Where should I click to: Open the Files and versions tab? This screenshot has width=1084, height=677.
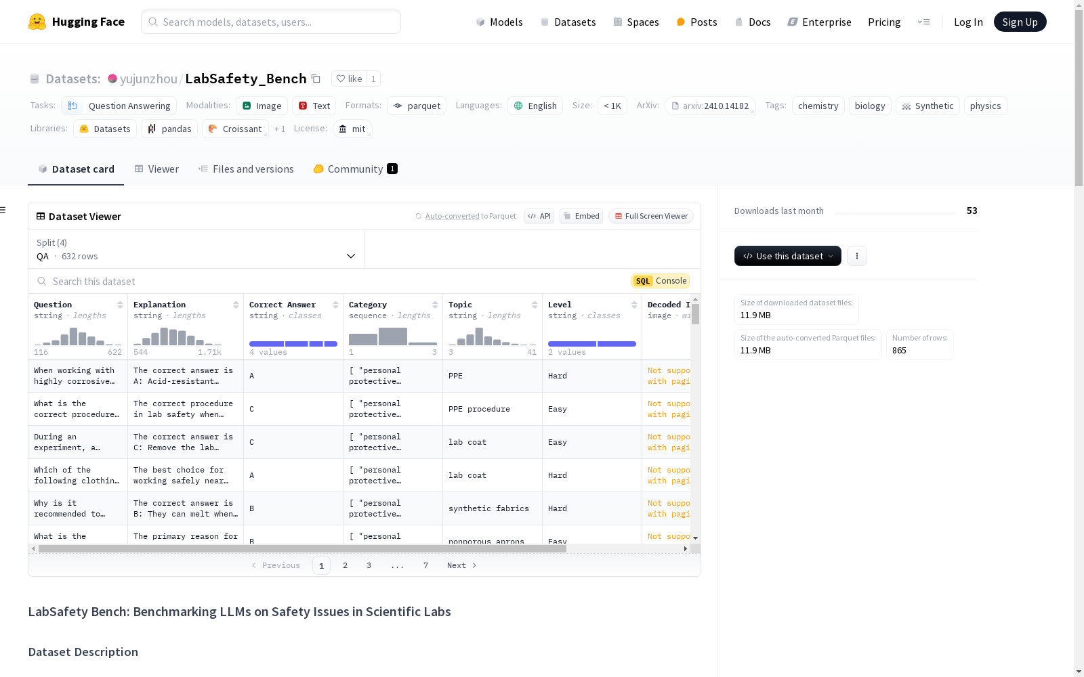[x=246, y=169]
